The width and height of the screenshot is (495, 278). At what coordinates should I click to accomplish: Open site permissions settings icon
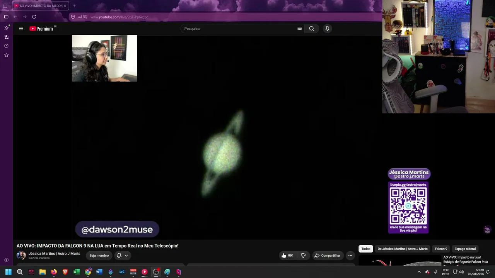point(80,17)
